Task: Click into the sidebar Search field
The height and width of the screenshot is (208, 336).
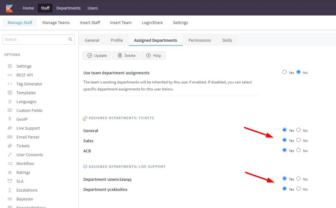Action: (35, 40)
